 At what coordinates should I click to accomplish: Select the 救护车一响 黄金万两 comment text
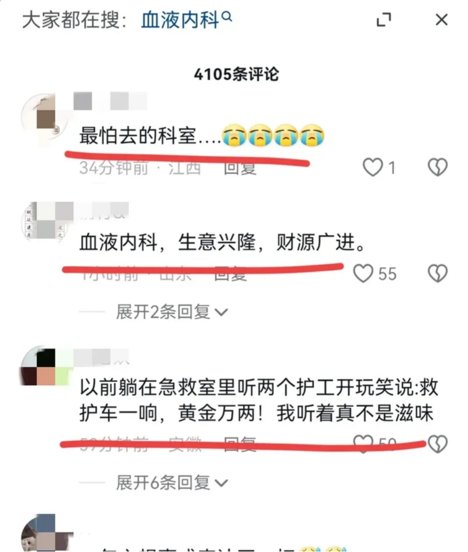(259, 400)
